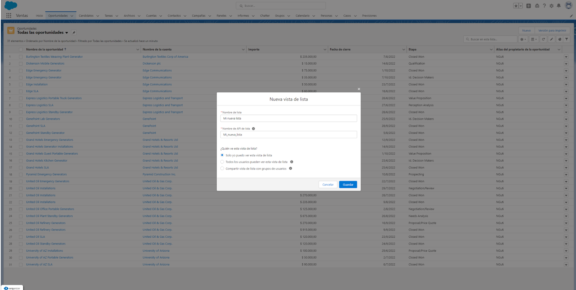The image size is (576, 290).
Task: Open the Pyramid Construction Inc. account link
Action: pos(159,174)
